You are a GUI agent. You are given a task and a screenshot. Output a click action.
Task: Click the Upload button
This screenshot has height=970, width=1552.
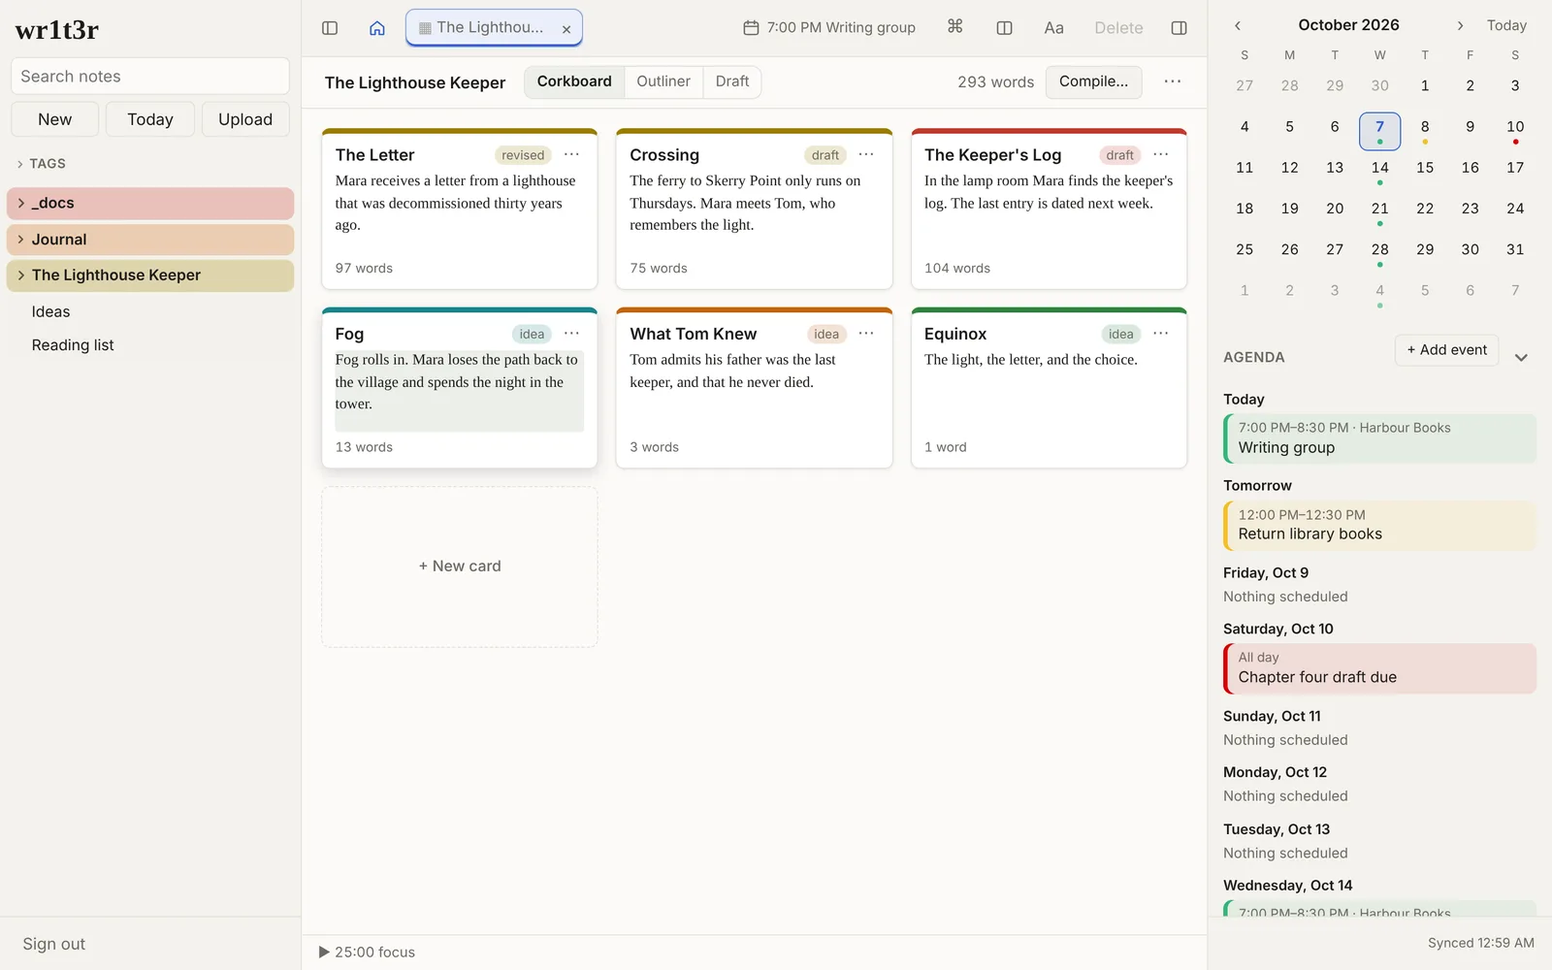pos(245,119)
